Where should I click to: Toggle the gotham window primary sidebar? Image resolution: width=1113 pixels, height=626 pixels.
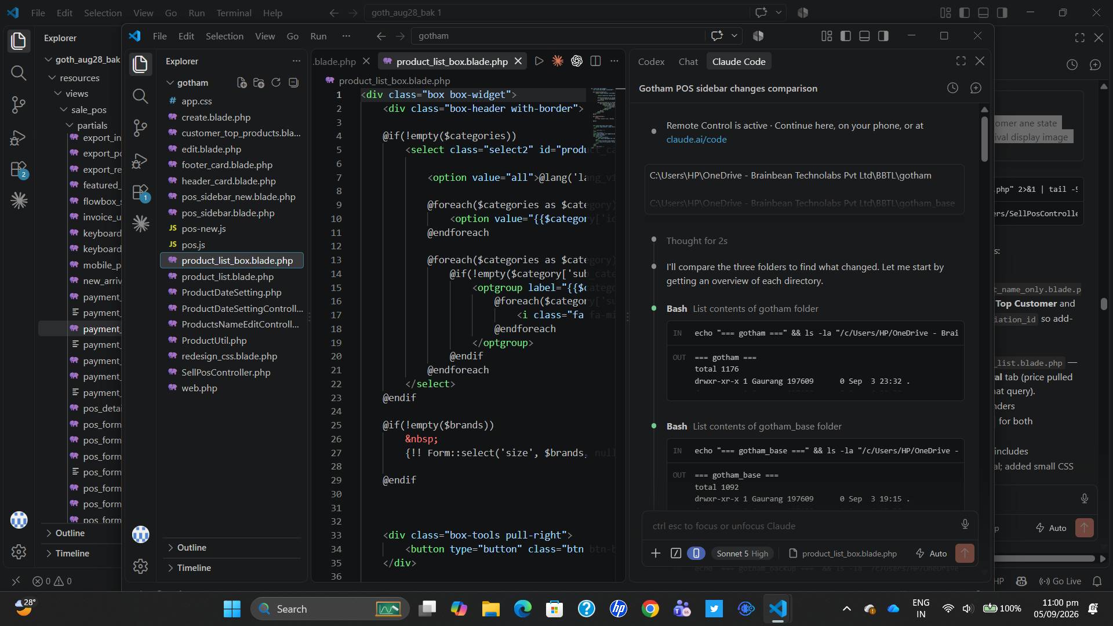point(846,36)
